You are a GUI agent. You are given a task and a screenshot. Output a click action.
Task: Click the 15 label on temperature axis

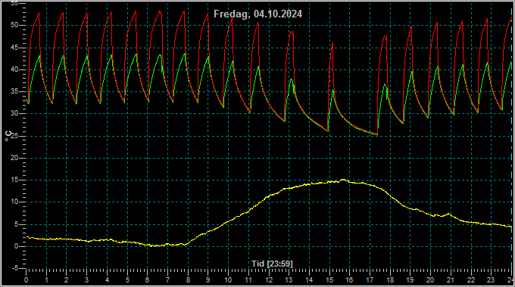click(14, 181)
